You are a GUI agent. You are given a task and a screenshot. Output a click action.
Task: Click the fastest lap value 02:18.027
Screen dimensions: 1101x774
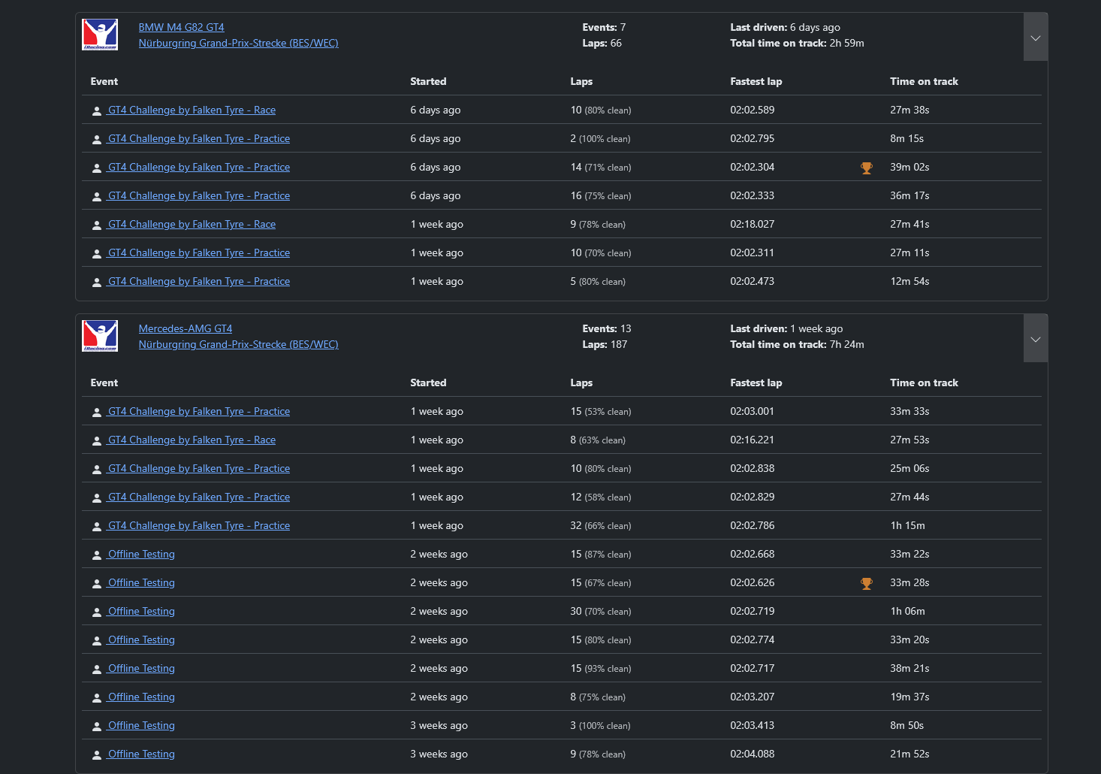[x=753, y=224]
